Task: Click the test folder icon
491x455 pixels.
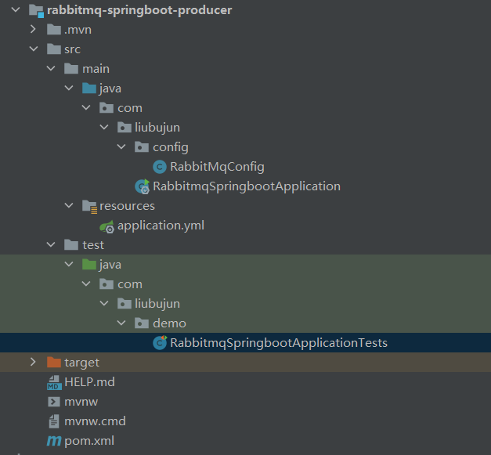Action: tap(71, 245)
